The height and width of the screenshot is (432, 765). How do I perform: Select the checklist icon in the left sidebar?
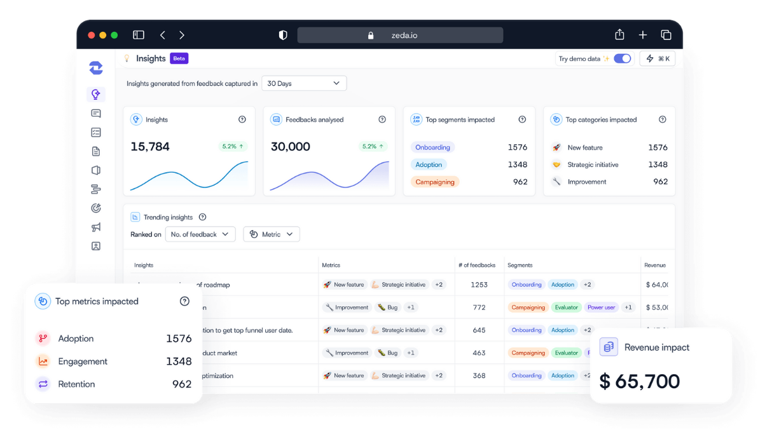(x=96, y=132)
